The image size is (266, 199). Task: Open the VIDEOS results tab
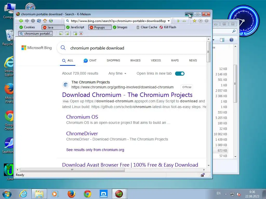click(156, 60)
